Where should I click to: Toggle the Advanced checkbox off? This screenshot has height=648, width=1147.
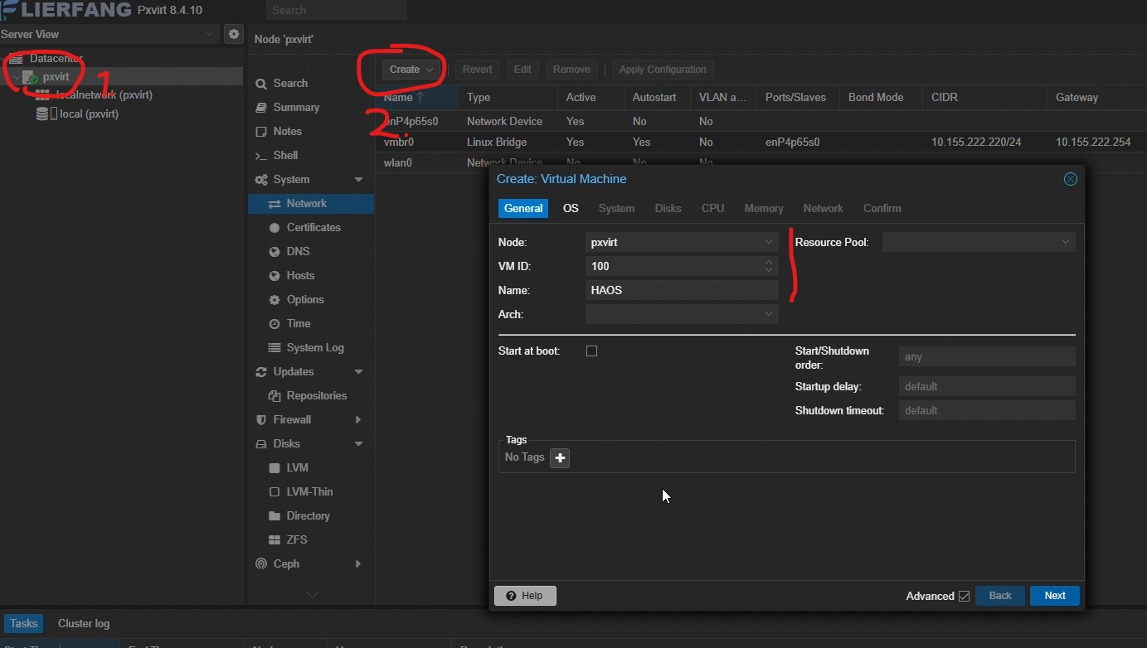(963, 596)
